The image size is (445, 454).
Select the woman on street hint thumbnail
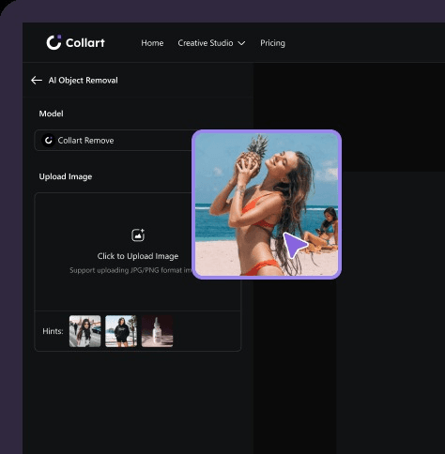tap(85, 331)
